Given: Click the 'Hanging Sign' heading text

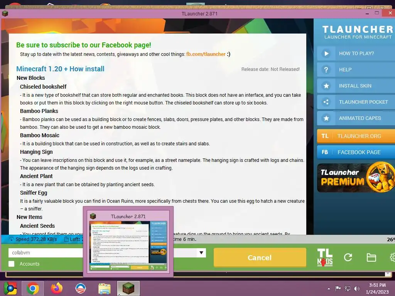Looking at the screenshot, I should pos(36,152).
